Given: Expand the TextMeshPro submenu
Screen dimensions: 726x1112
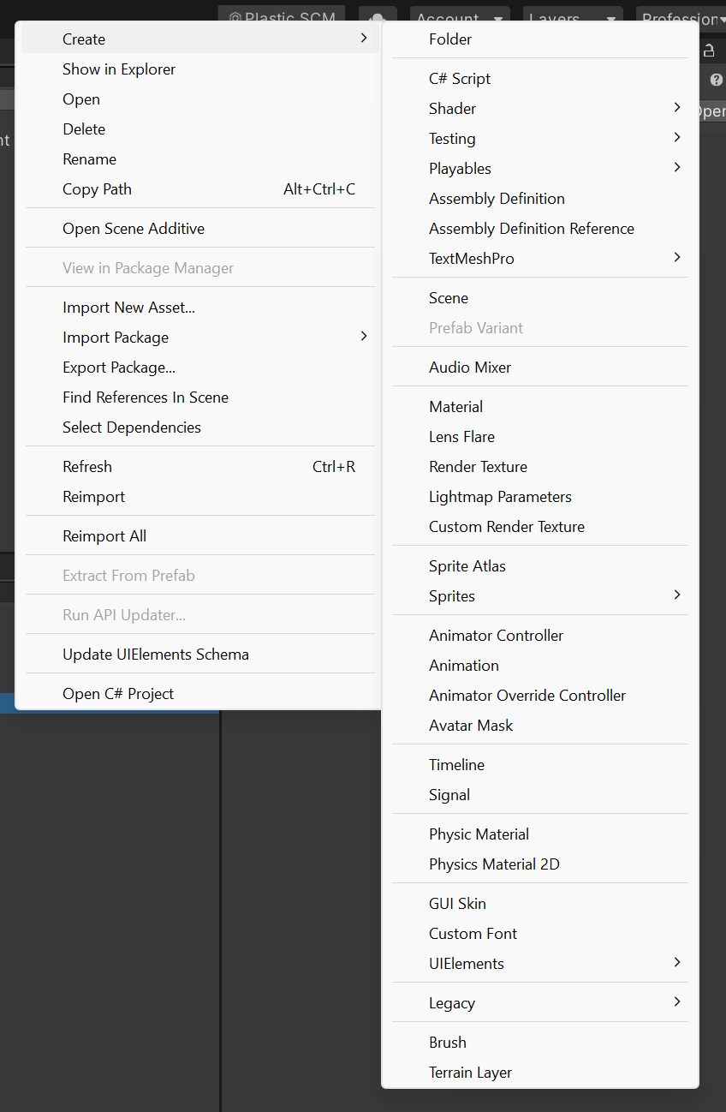Looking at the screenshot, I should click(540, 259).
